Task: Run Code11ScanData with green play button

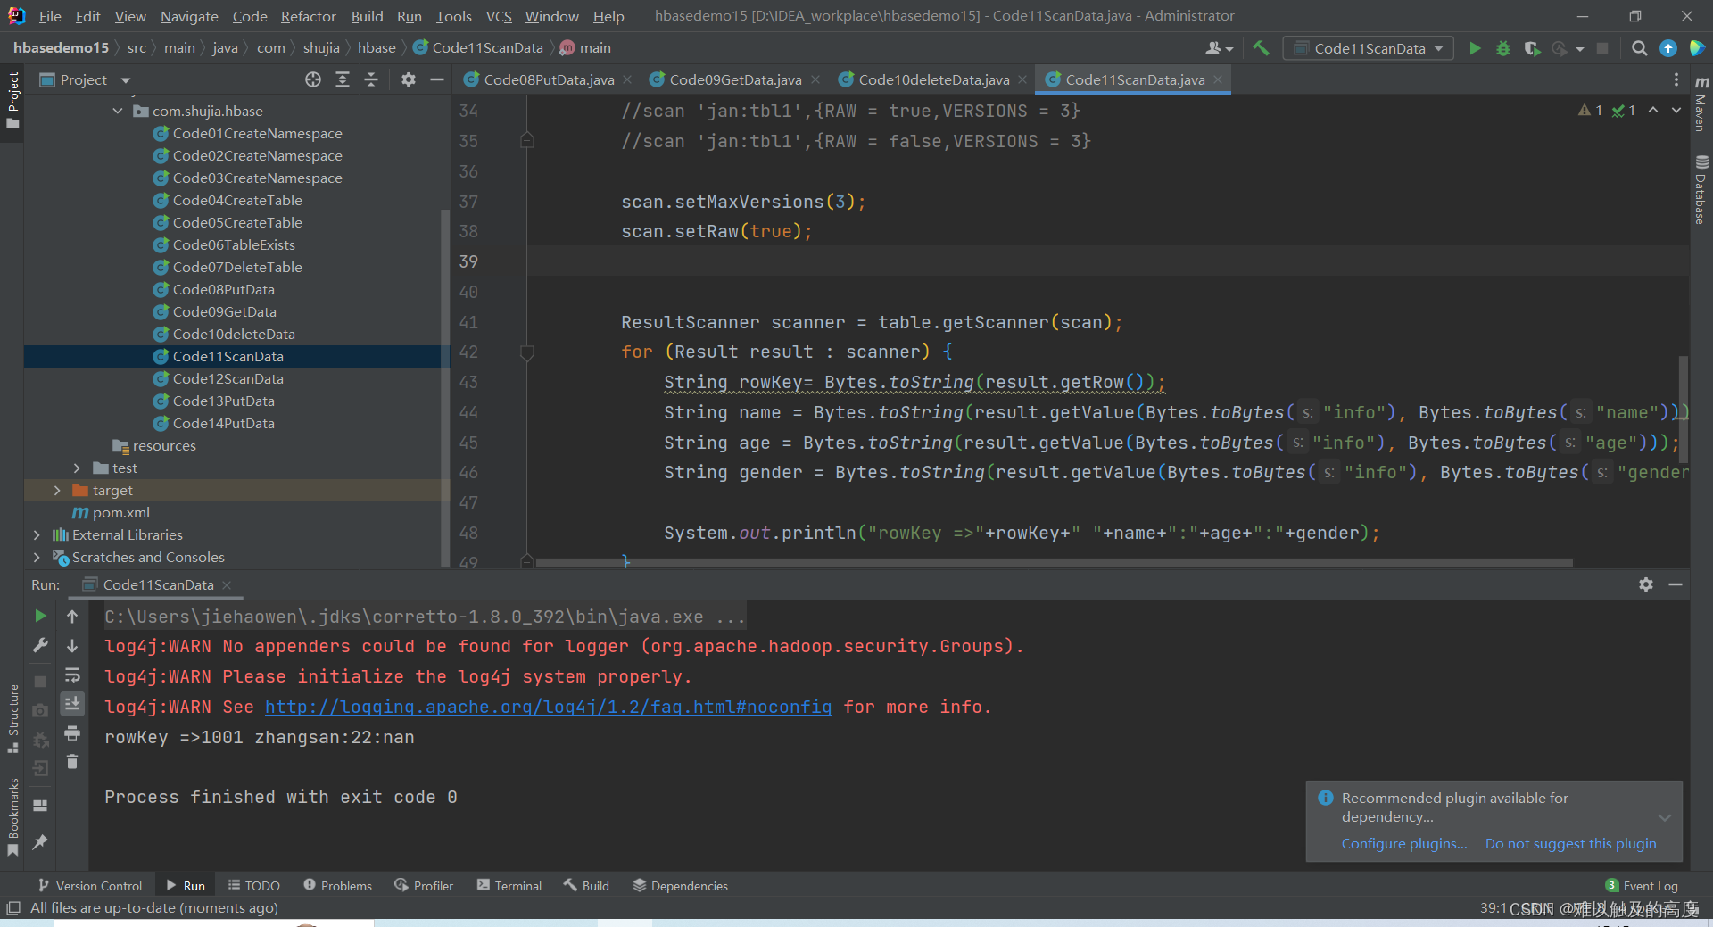Action: 1475,48
